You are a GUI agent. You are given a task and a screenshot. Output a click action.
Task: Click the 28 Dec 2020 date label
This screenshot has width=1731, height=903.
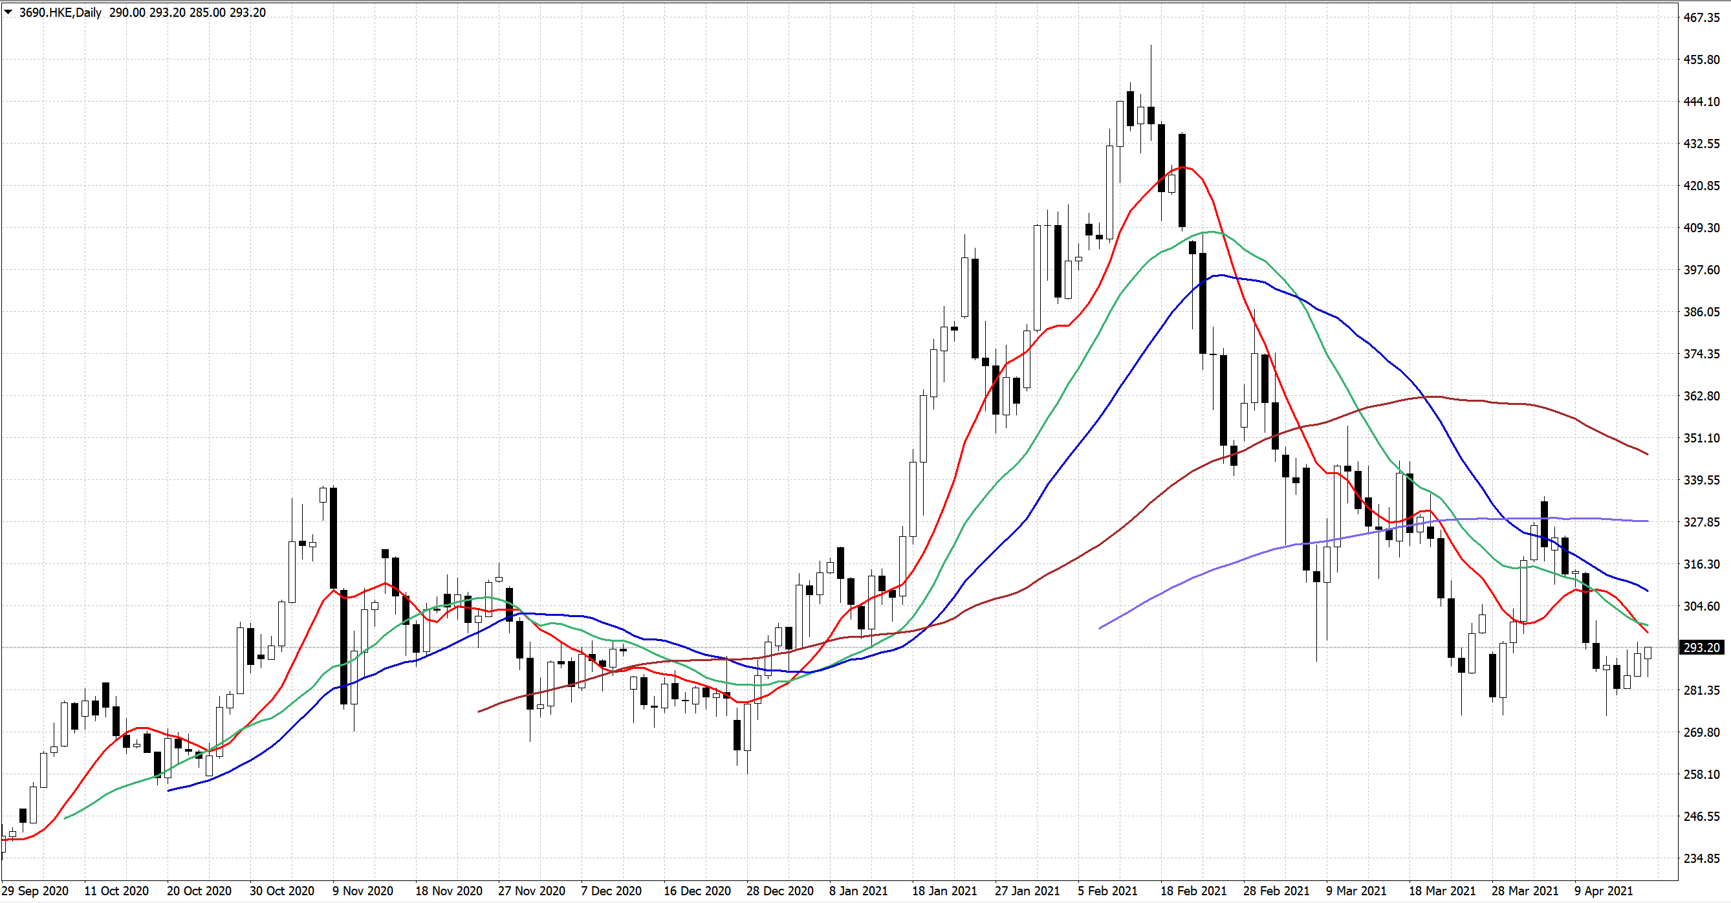[779, 891]
